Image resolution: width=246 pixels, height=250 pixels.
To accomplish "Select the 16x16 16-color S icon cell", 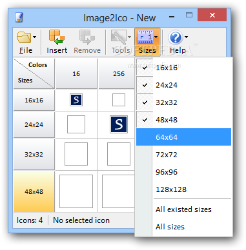I will 76,100.
